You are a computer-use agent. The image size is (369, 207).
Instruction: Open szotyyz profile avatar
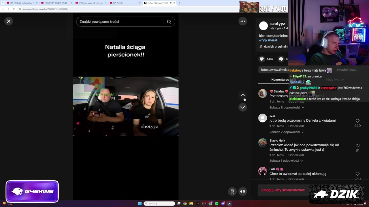[263, 26]
